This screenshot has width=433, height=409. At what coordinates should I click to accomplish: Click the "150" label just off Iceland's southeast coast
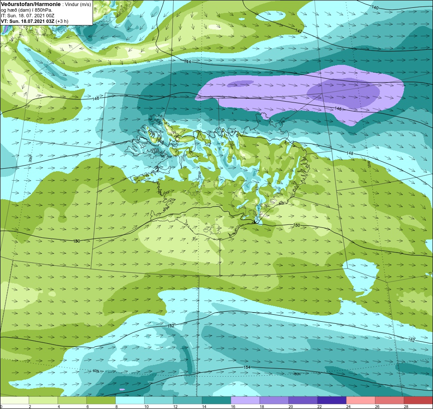[296, 225]
